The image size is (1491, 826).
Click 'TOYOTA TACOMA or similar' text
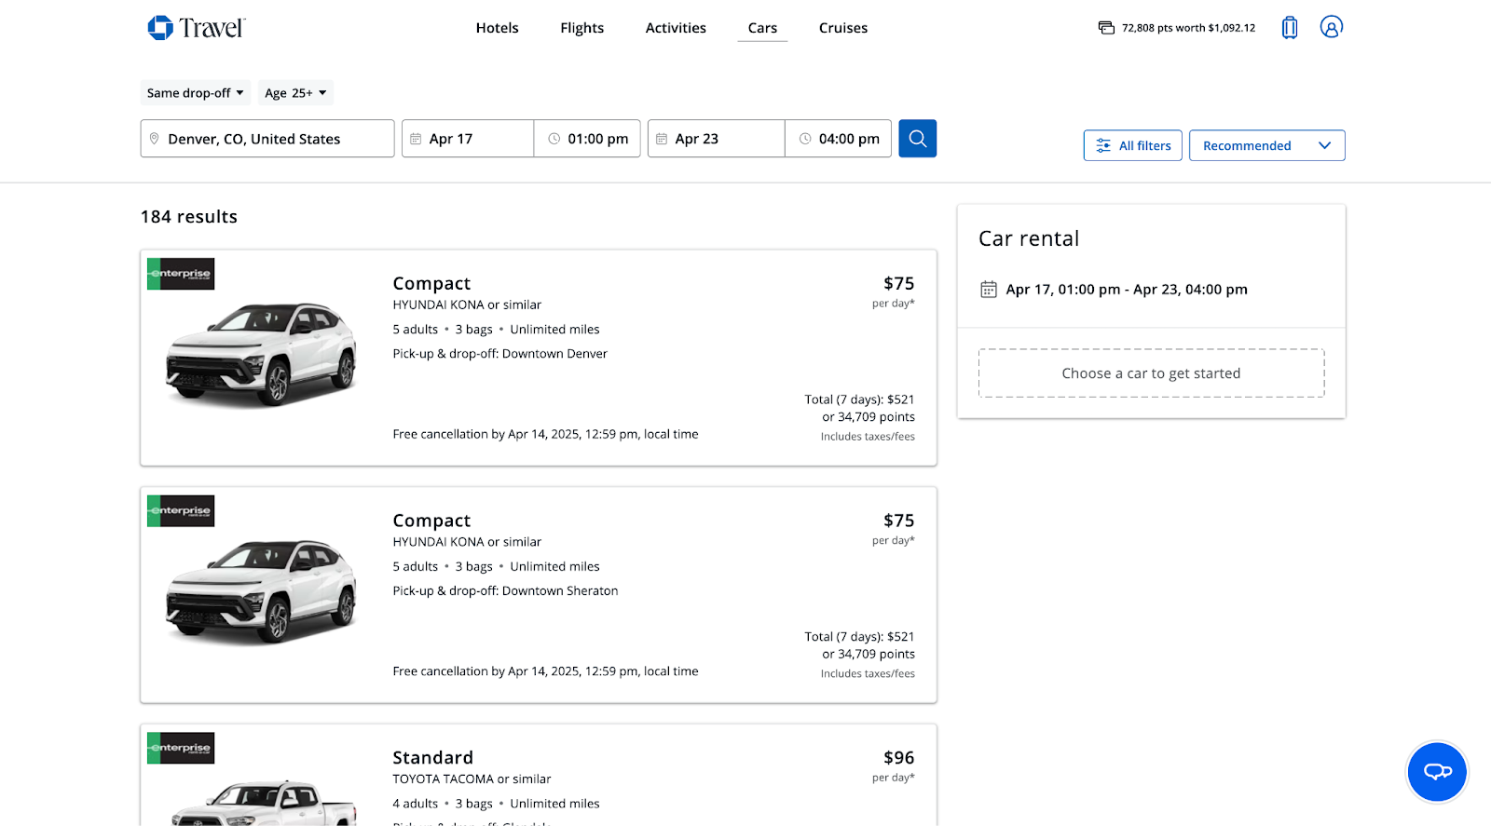point(472,779)
